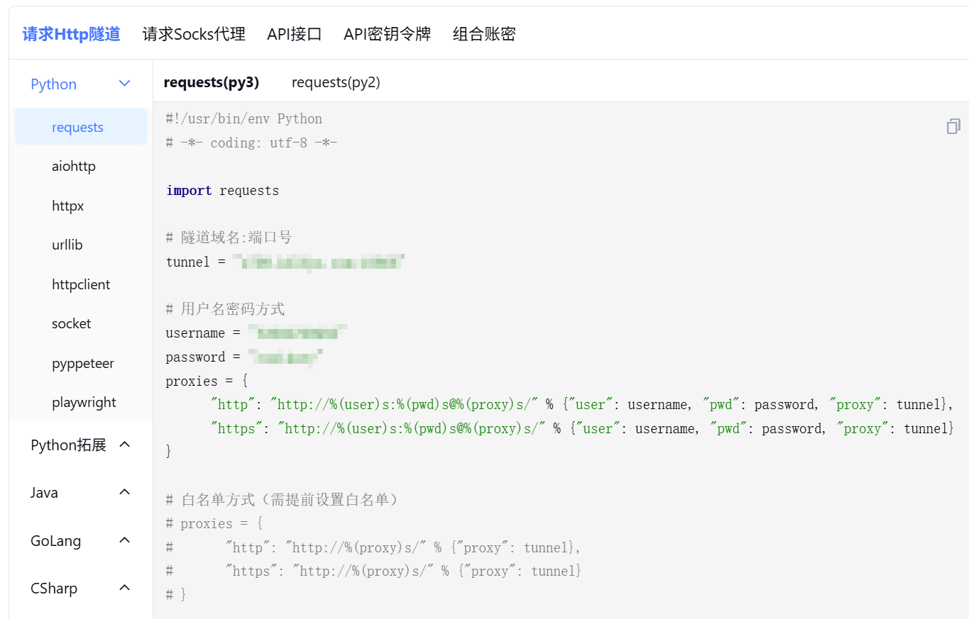Choose urllib in the sidebar
Viewport: 969px width, 619px height.
[x=67, y=245]
